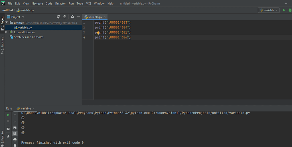Click the yellow intention lightbulb
The height and width of the screenshot is (147, 292).
point(98,33)
